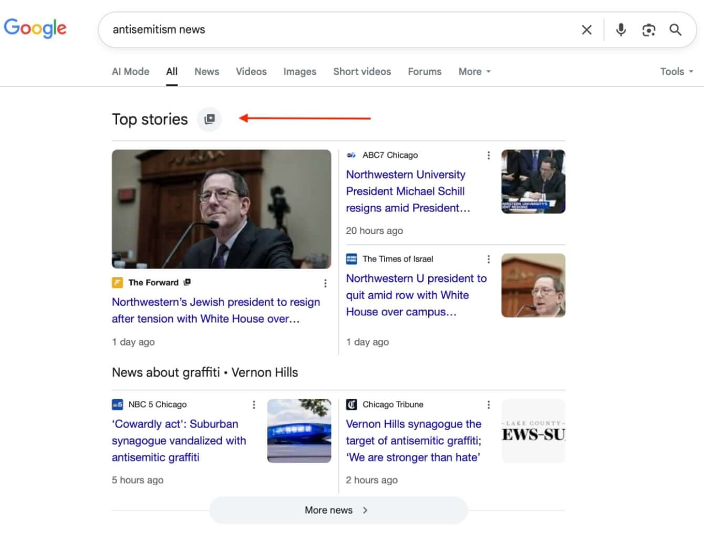Screen dimensions: 704x534
Task: Open options menu for The Forward story
Action: coord(325,283)
